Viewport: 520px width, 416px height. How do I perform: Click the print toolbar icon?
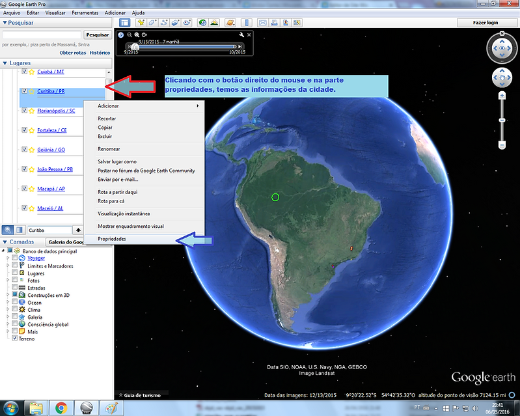coord(274,23)
